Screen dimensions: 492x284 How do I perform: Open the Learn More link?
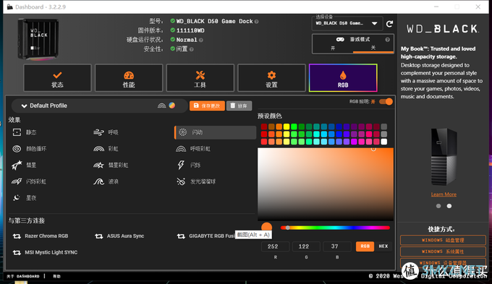[x=444, y=194]
